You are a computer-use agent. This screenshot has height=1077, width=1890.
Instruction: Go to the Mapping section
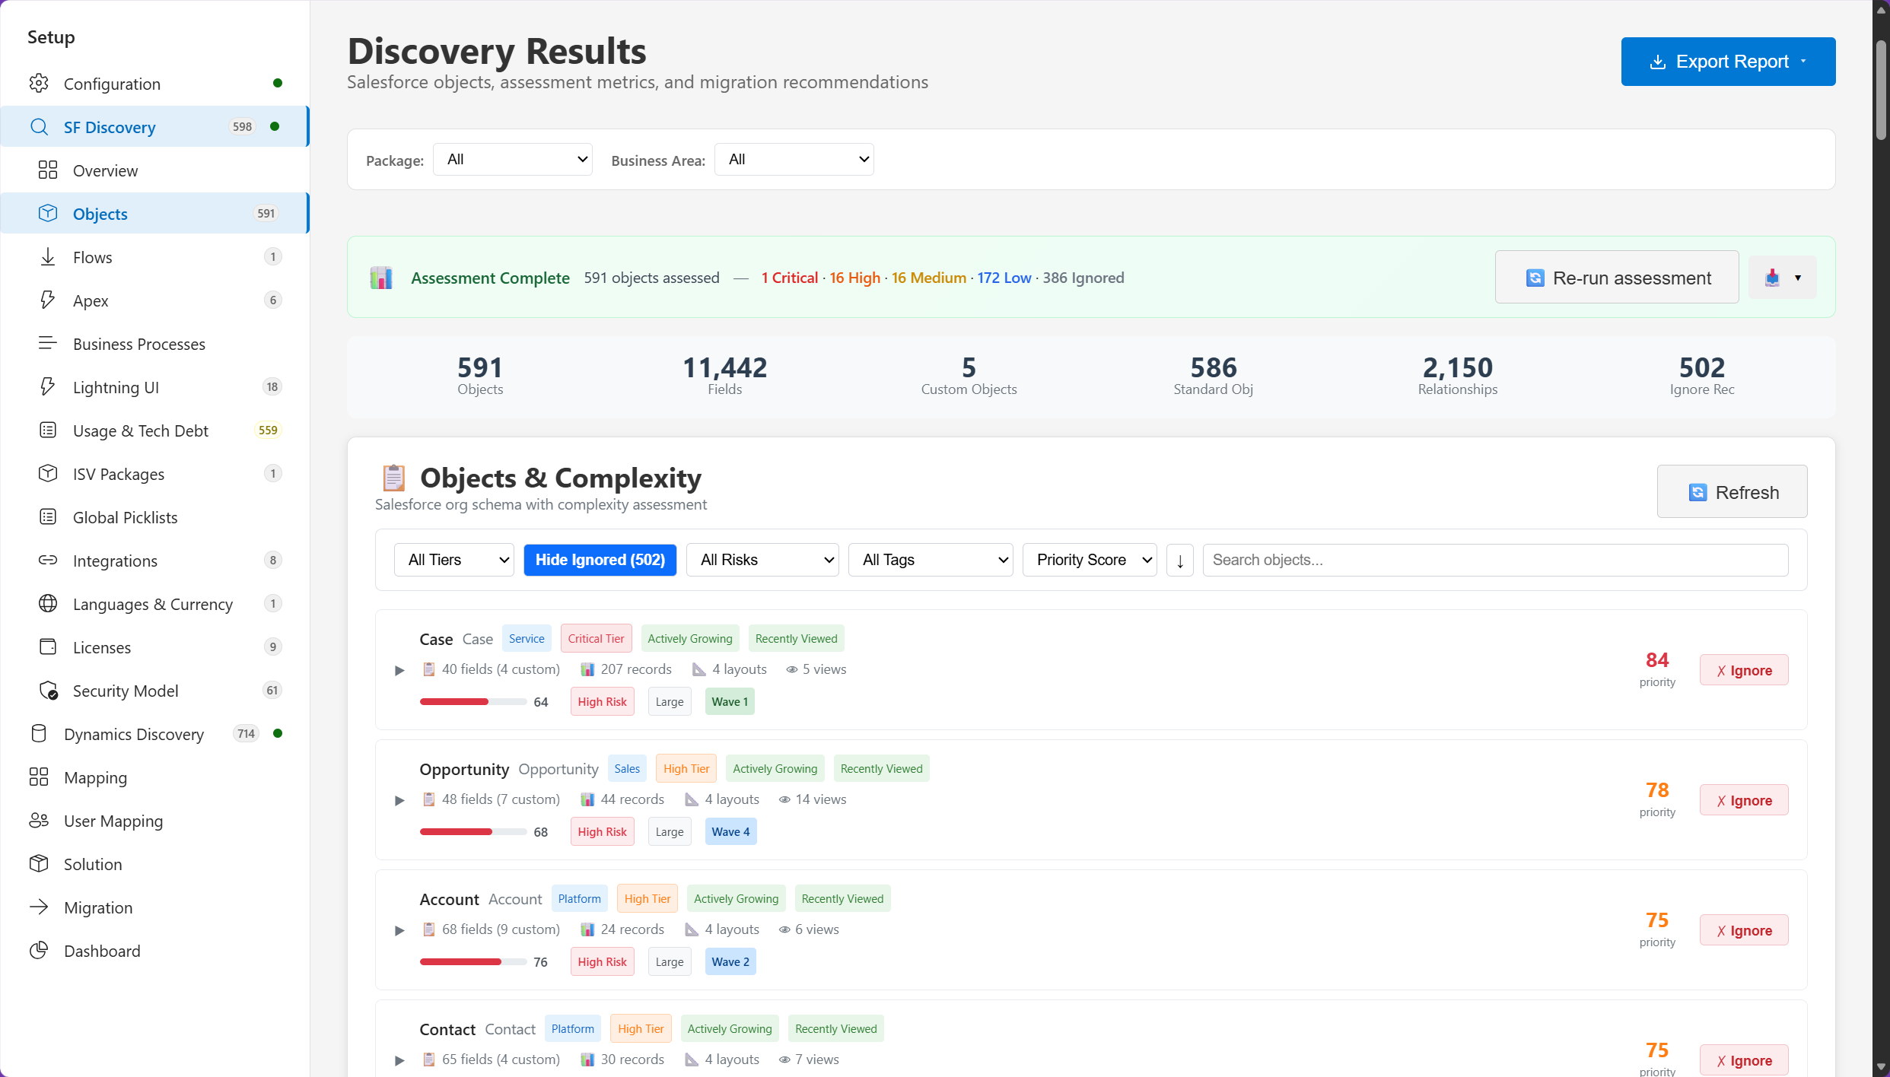[154, 777]
